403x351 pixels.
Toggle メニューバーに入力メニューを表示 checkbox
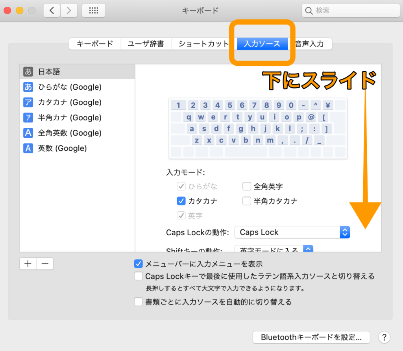pos(138,264)
